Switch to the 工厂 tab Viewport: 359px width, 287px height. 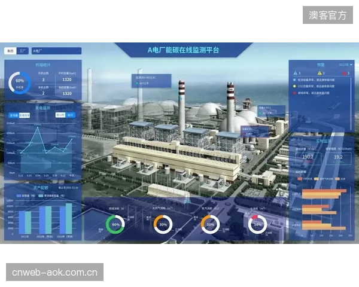point(23,51)
